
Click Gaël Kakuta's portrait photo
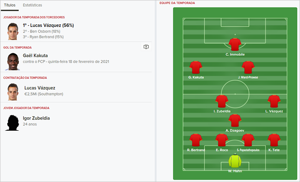tap(13, 61)
